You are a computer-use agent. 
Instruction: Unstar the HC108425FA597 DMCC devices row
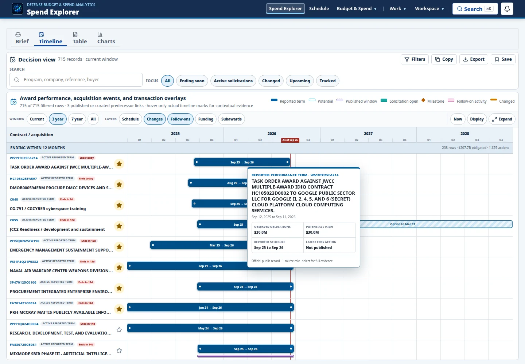tap(119, 185)
